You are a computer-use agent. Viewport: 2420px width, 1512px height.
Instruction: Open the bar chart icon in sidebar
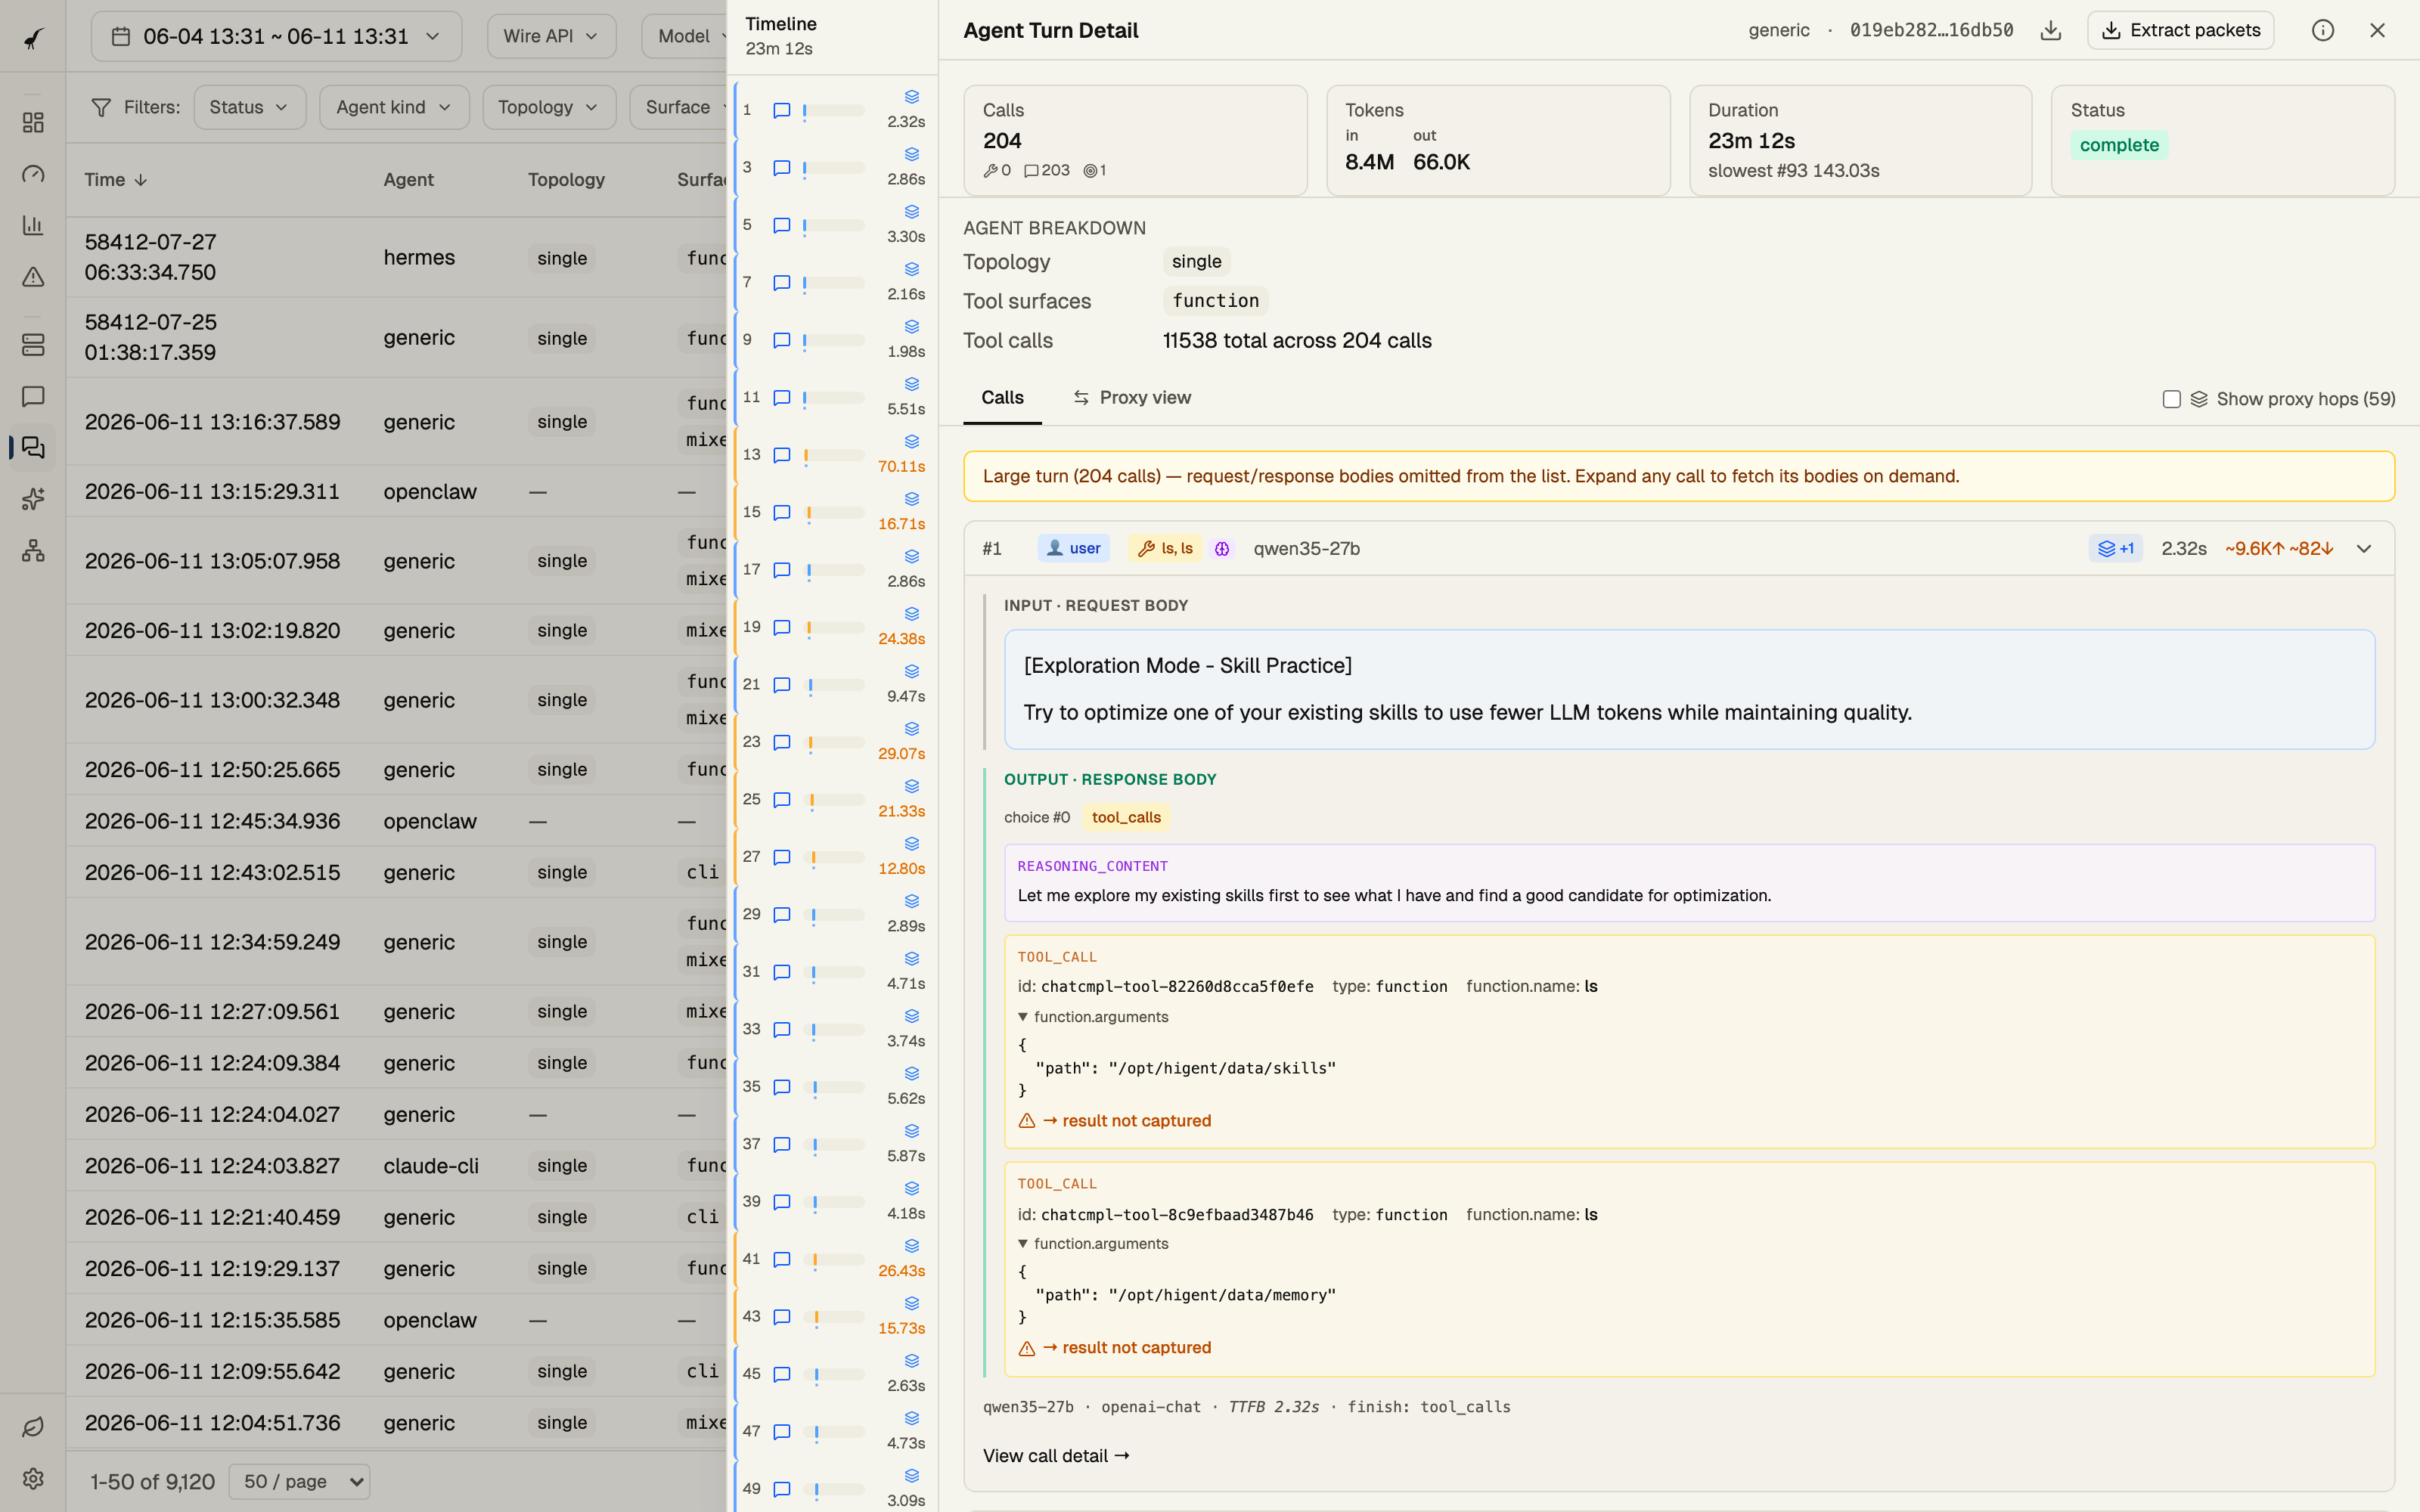(x=33, y=225)
